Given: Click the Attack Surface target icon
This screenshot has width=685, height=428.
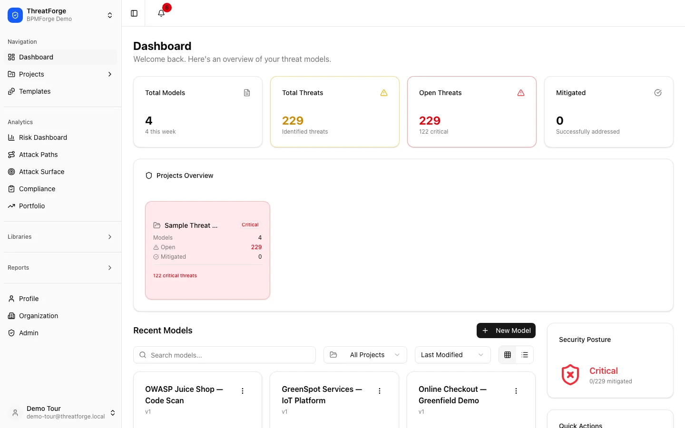Looking at the screenshot, I should click(x=11, y=172).
